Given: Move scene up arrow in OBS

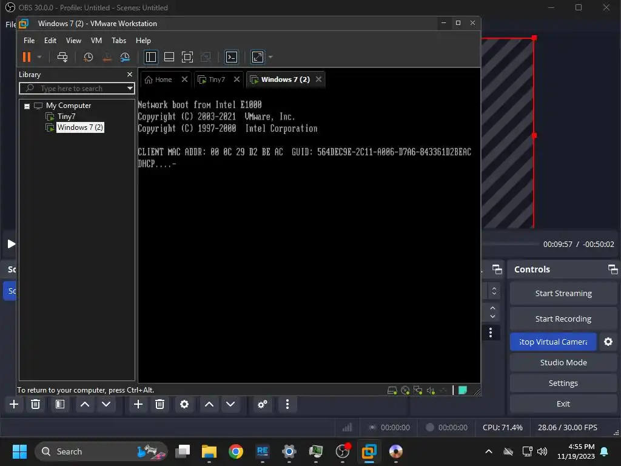Looking at the screenshot, I should 85,404.
